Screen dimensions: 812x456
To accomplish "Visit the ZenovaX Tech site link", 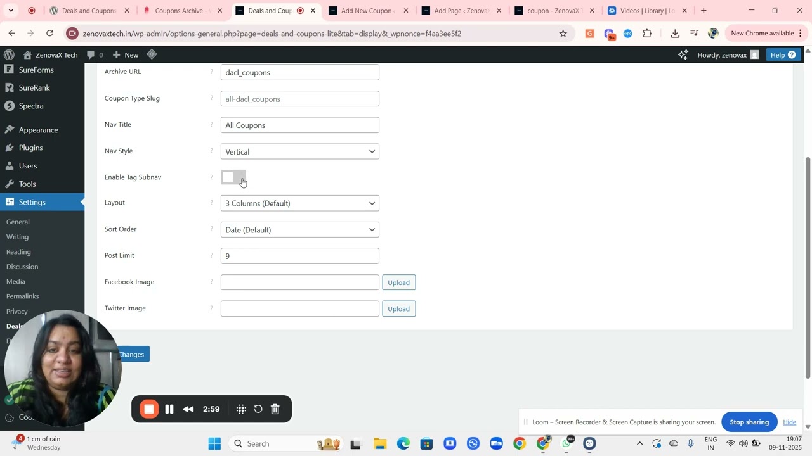I will click(x=51, y=55).
